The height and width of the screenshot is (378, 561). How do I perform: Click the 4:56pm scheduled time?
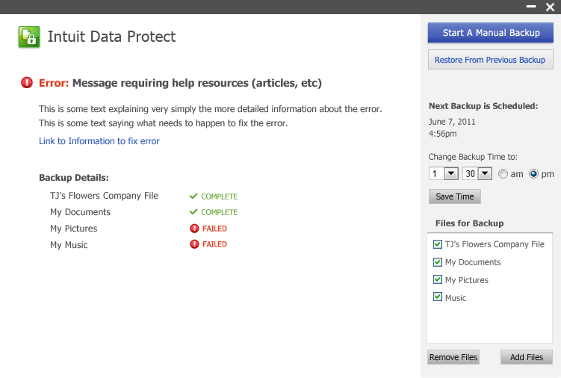[442, 134]
